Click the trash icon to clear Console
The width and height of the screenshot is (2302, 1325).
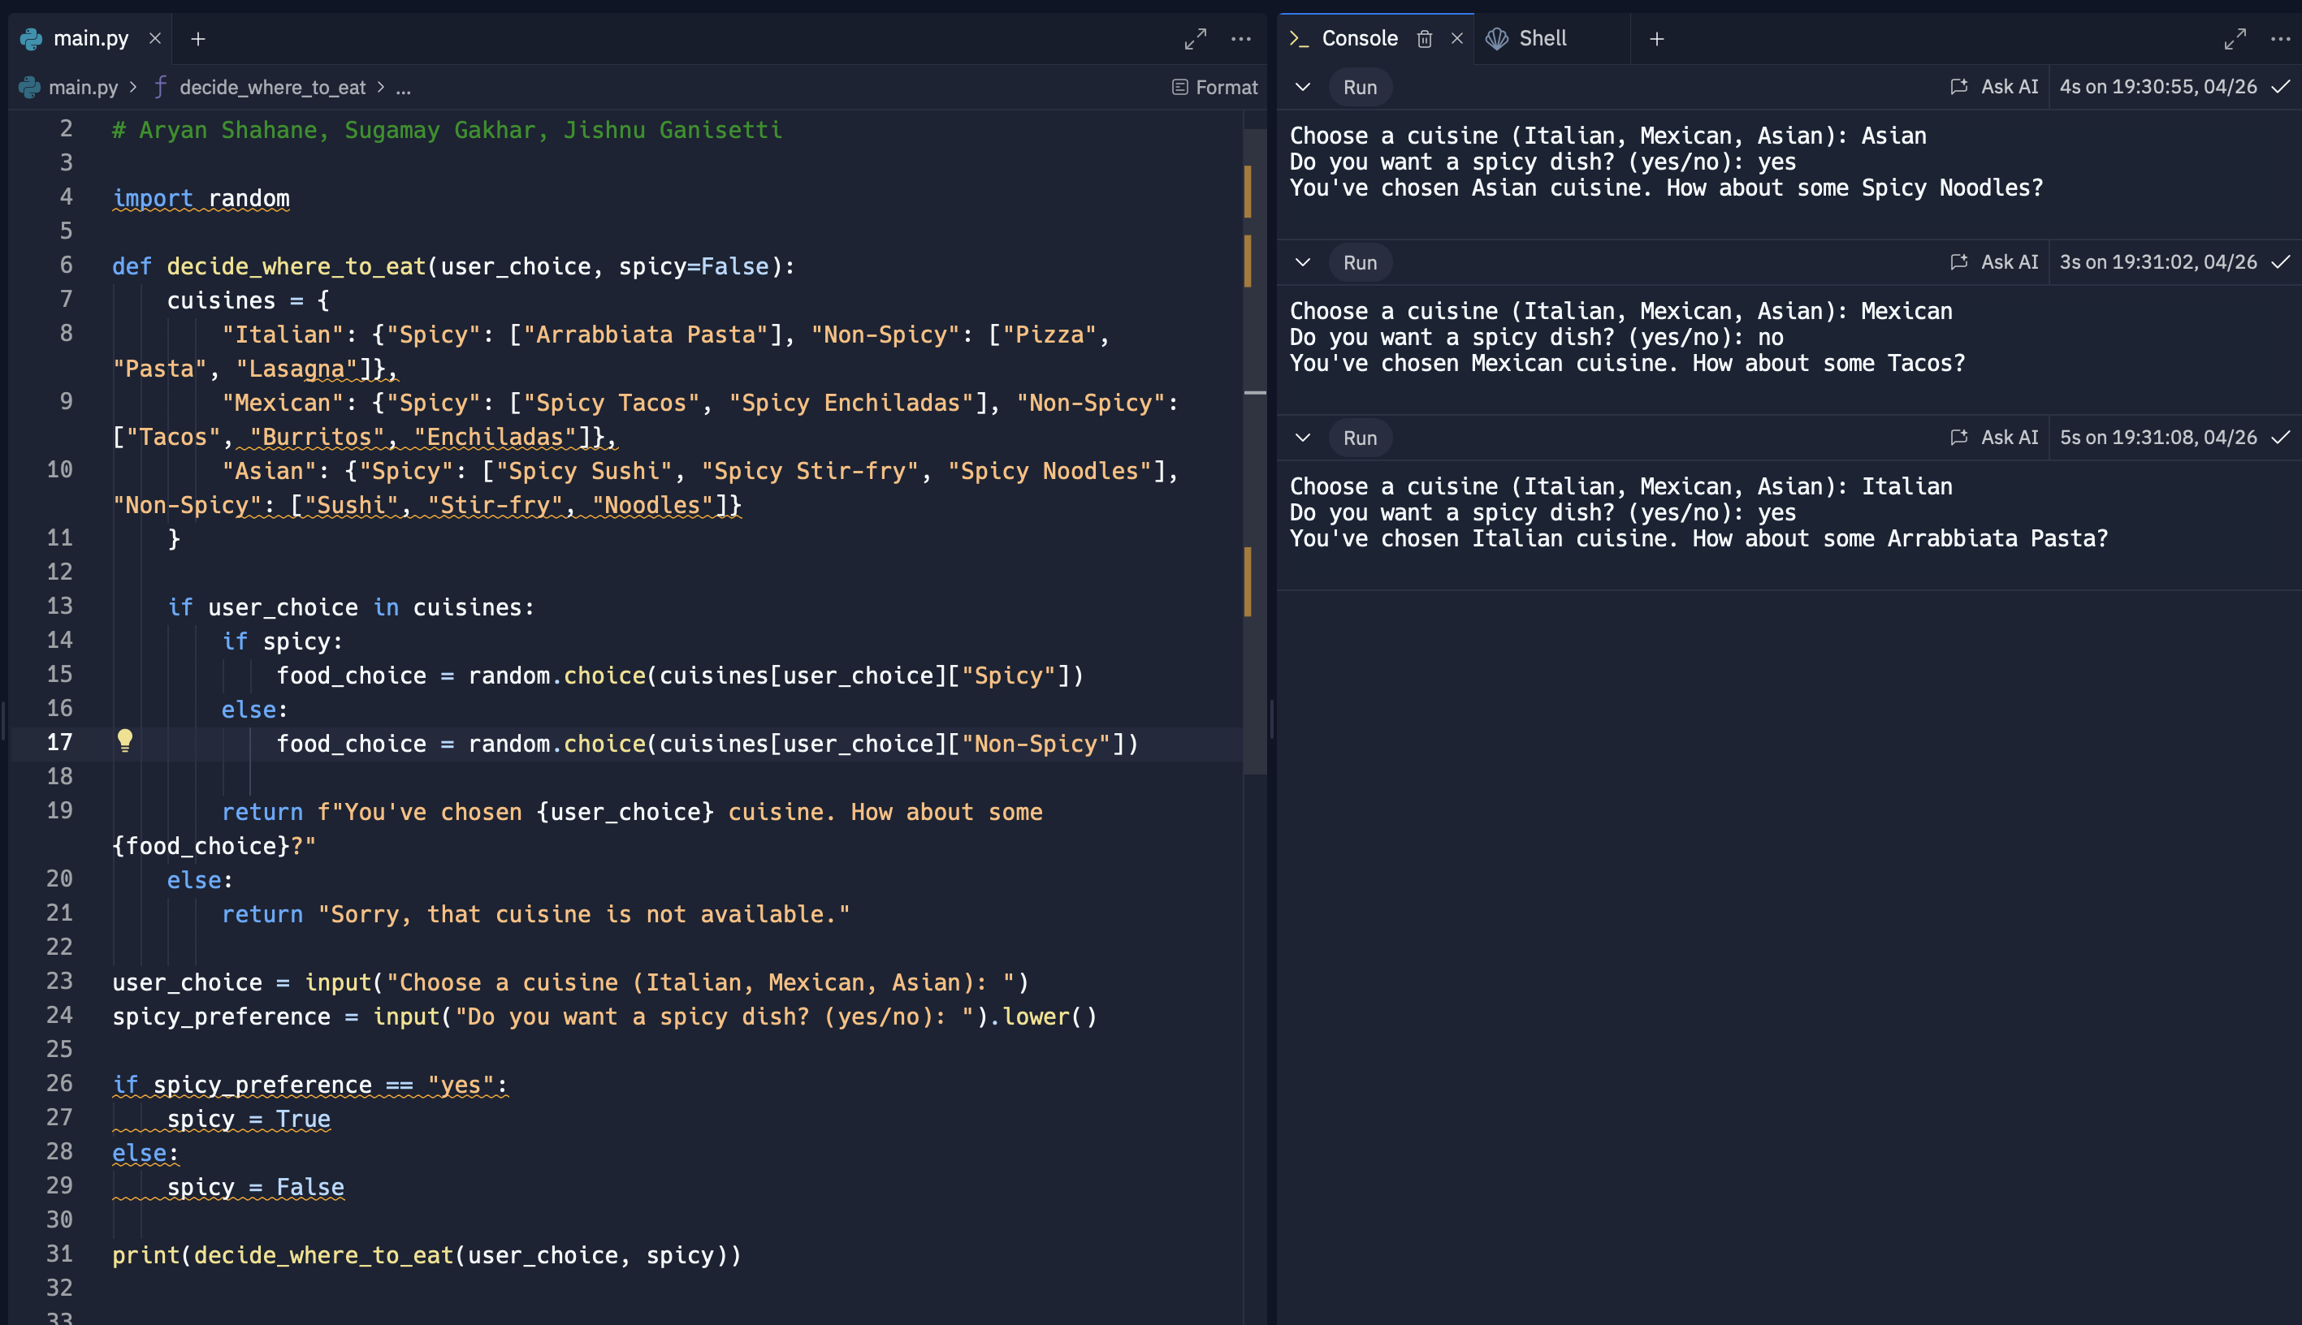tap(1424, 39)
